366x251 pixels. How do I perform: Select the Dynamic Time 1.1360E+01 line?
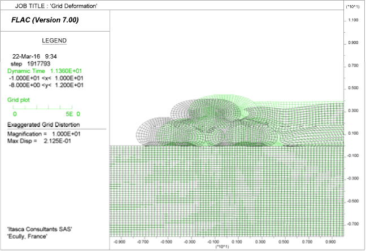click(x=45, y=71)
